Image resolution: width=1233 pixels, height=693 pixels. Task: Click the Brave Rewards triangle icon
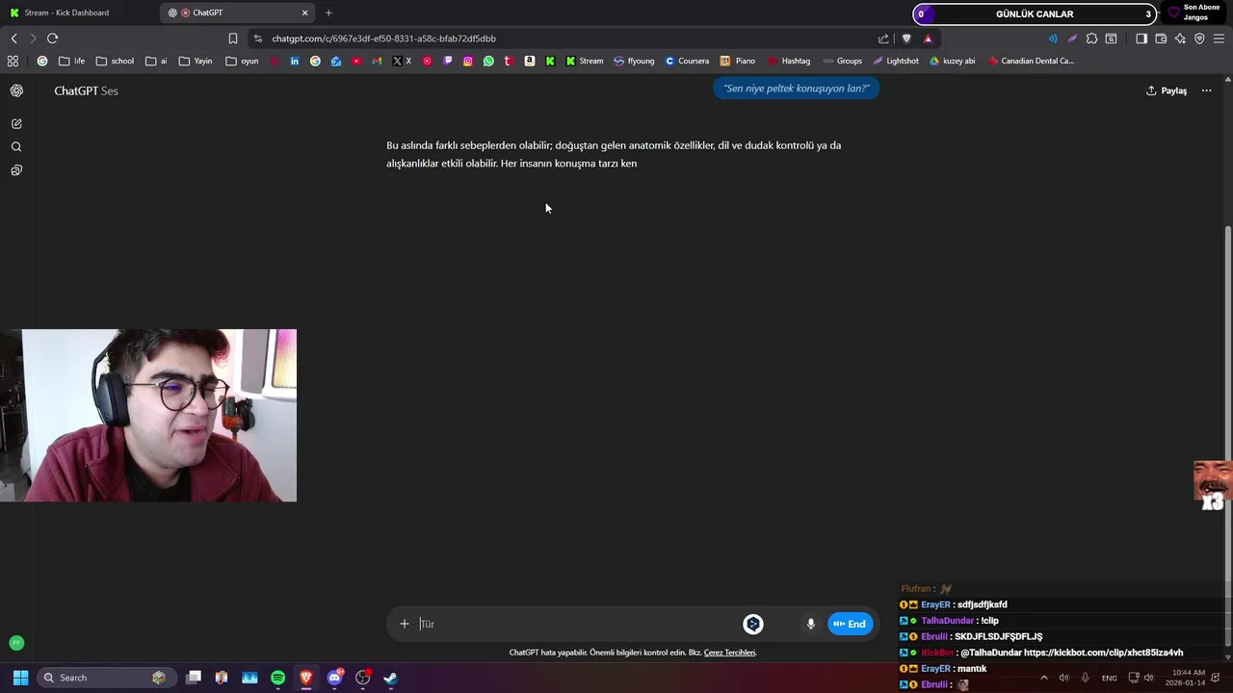click(928, 38)
